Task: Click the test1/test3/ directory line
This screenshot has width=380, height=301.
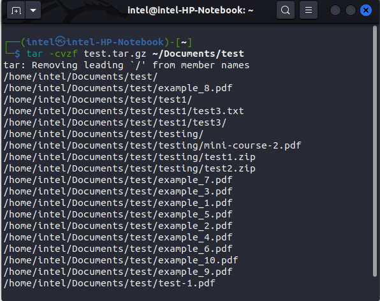Action: (x=115, y=122)
